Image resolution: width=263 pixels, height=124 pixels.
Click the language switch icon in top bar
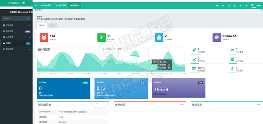240,6
